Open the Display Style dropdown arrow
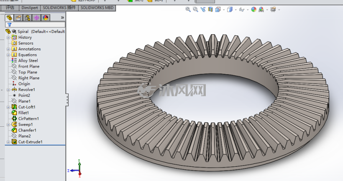This screenshot has height=181, width=343. pyautogui.click(x=235, y=10)
